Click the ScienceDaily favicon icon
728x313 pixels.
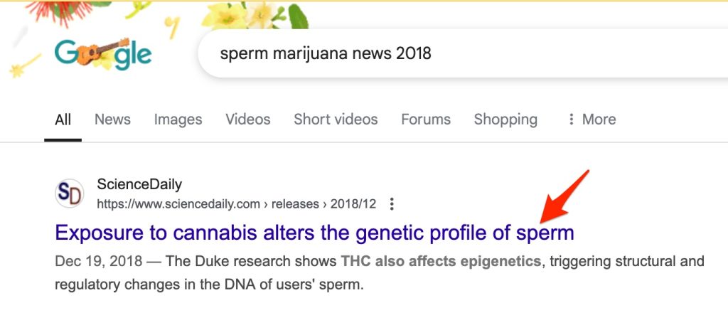click(x=70, y=194)
